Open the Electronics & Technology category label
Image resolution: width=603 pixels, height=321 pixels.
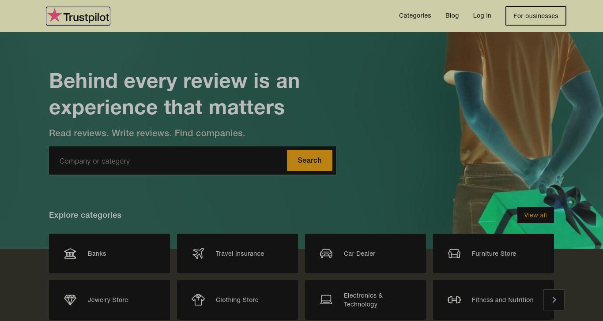pyautogui.click(x=363, y=300)
